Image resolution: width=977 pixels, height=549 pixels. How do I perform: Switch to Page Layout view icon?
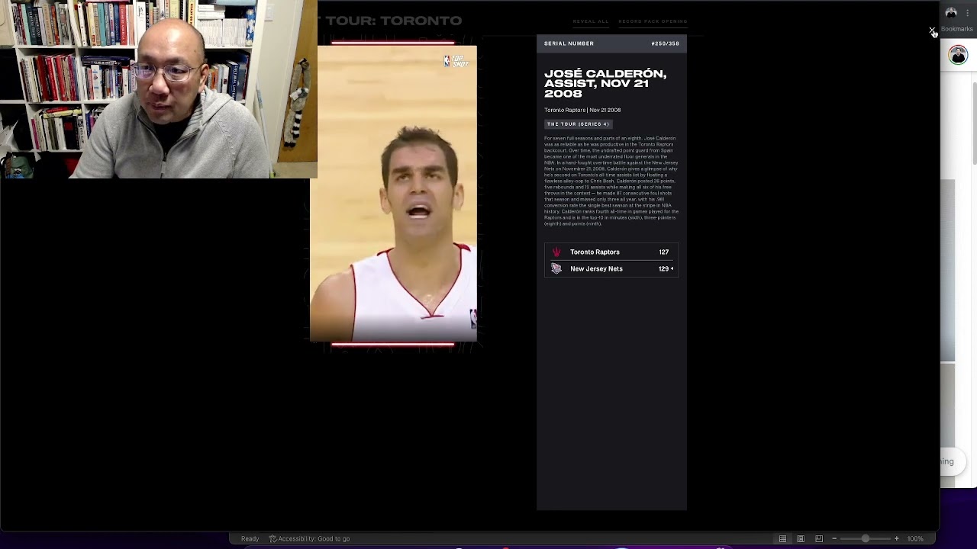click(x=801, y=538)
